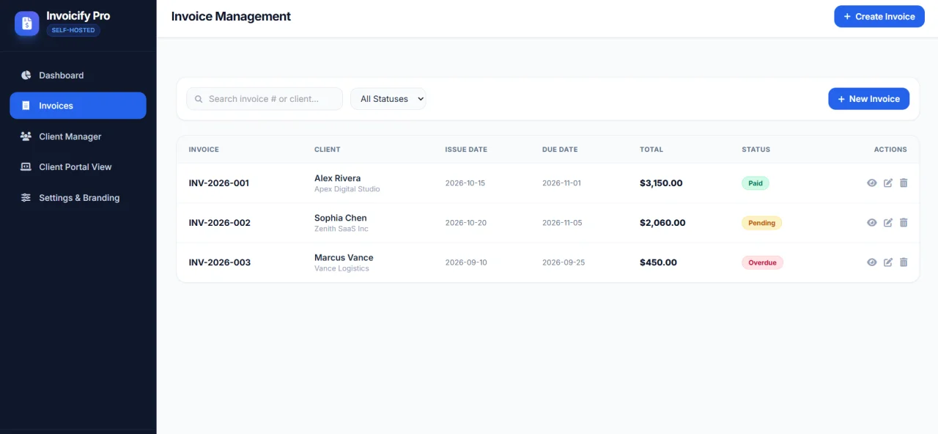Open the All Statuses dropdown
This screenshot has width=938, height=434.
[x=388, y=99]
